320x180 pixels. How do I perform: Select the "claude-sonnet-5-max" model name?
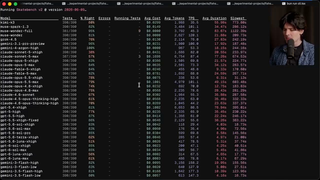pyautogui.click(x=19, y=56)
